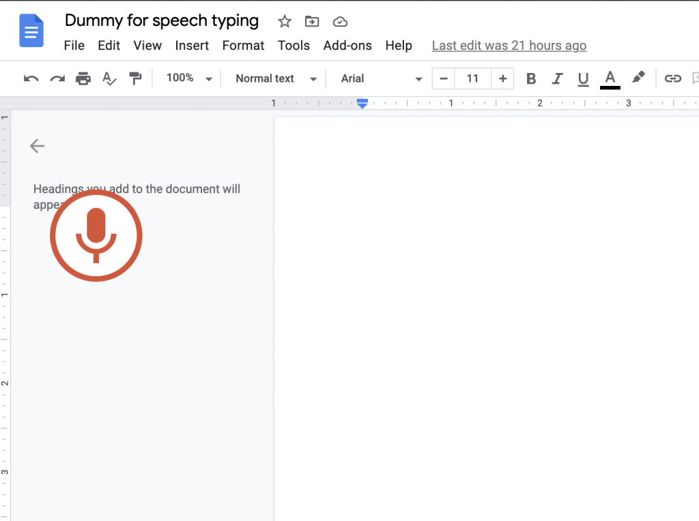This screenshot has width=699, height=521.
Task: Click the font size field
Action: 472,79
